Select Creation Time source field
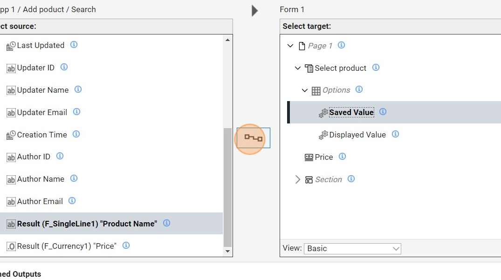The height and width of the screenshot is (280, 501). [42, 135]
